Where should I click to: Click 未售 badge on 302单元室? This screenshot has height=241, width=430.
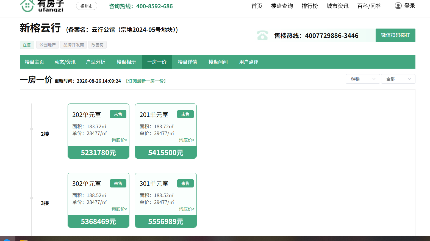pyautogui.click(x=118, y=183)
